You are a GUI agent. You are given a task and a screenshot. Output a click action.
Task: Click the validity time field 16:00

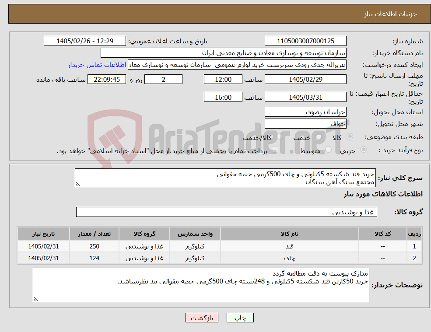point(223,97)
